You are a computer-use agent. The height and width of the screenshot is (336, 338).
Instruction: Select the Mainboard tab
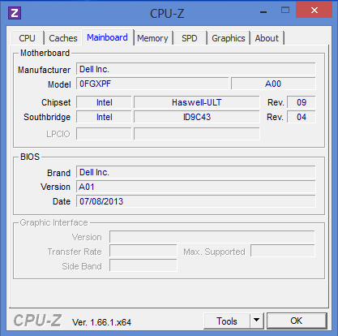click(x=107, y=37)
